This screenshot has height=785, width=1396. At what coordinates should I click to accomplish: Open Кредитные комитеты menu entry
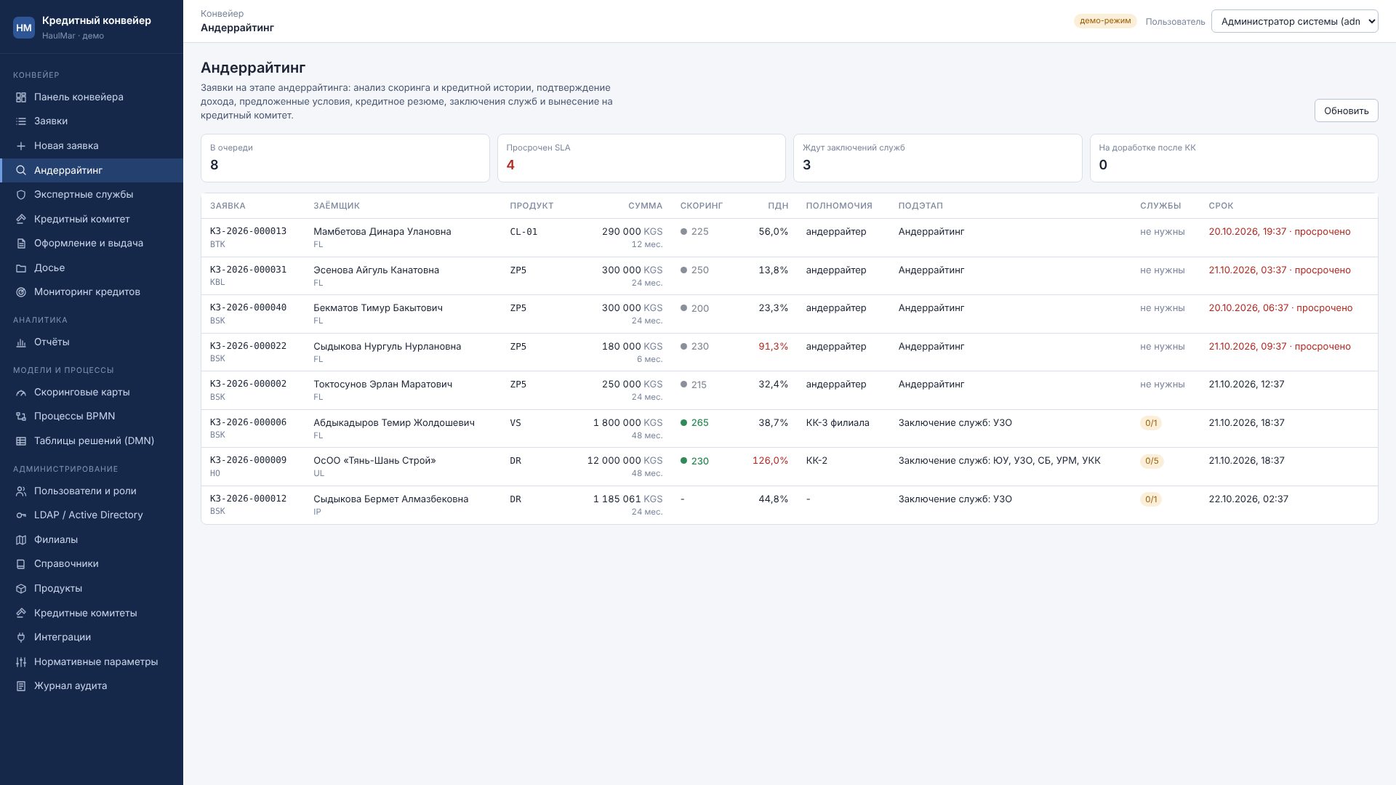(92, 613)
